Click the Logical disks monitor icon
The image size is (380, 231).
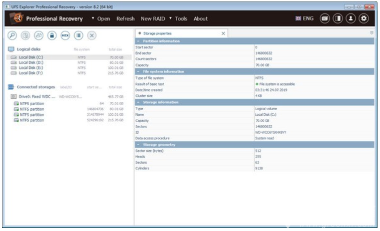click(11, 49)
